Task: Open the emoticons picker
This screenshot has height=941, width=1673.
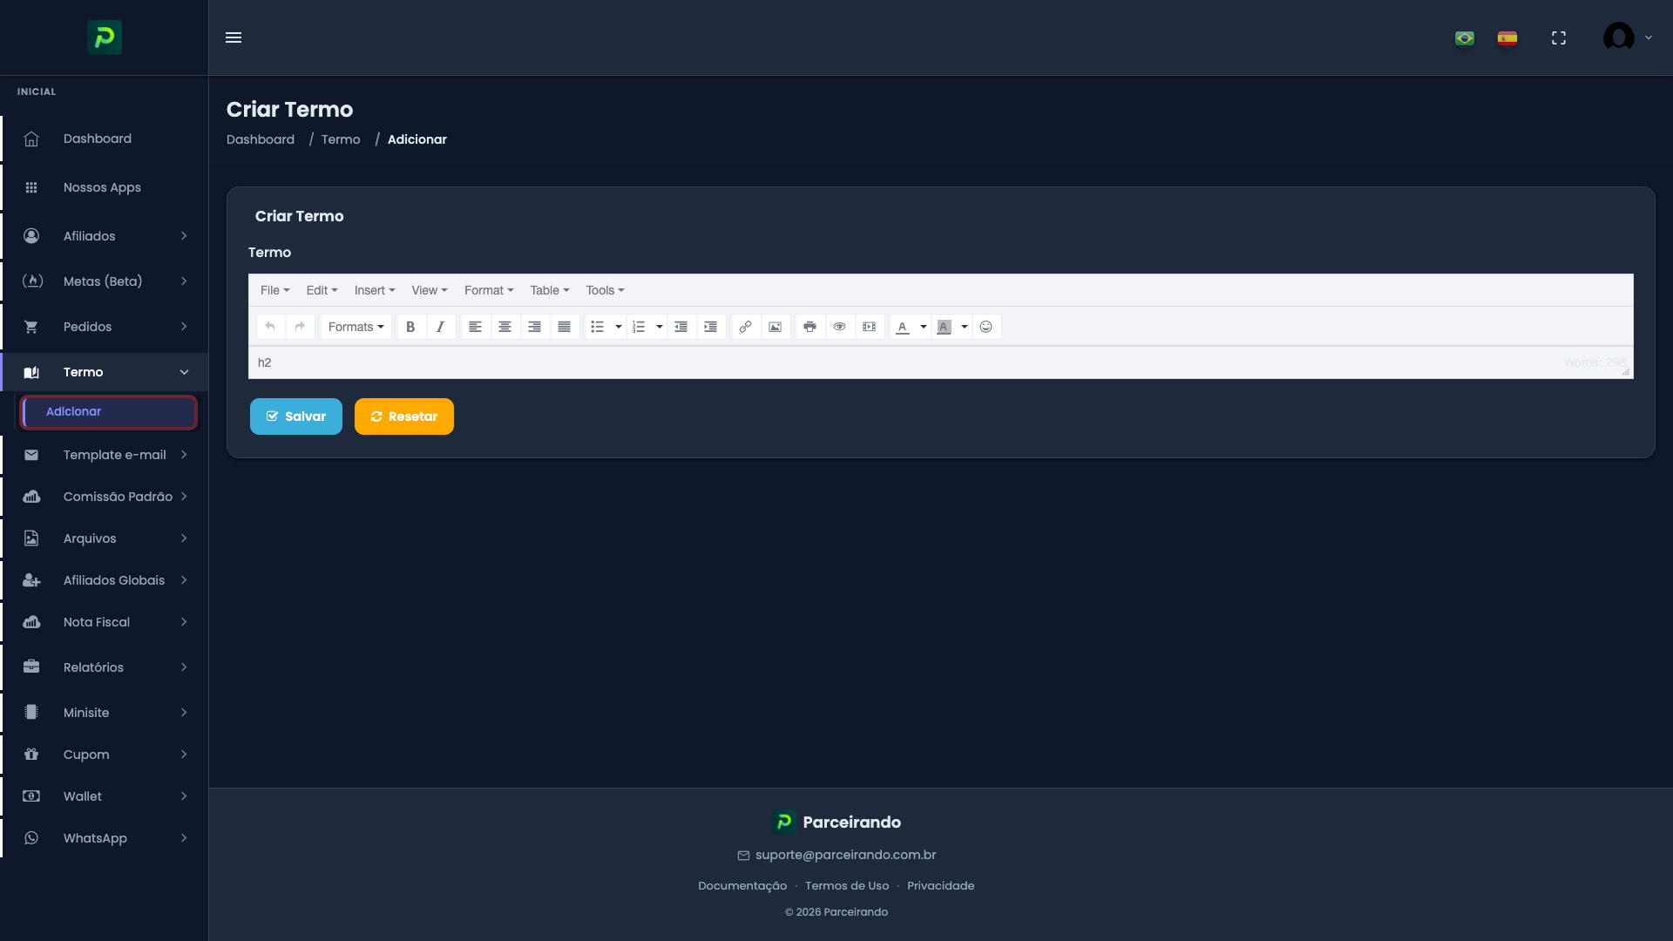Action: [986, 327]
